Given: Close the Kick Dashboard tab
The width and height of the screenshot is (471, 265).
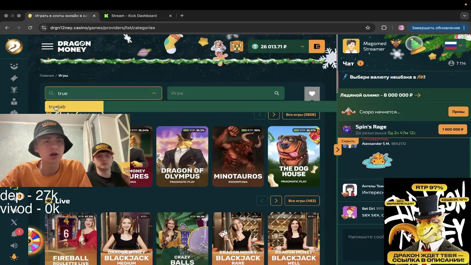Looking at the screenshot, I should (x=170, y=16).
